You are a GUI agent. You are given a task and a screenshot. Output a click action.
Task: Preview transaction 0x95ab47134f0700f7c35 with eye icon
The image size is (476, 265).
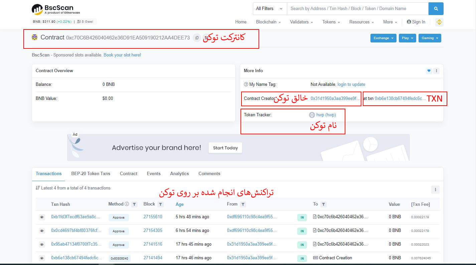tap(42, 245)
